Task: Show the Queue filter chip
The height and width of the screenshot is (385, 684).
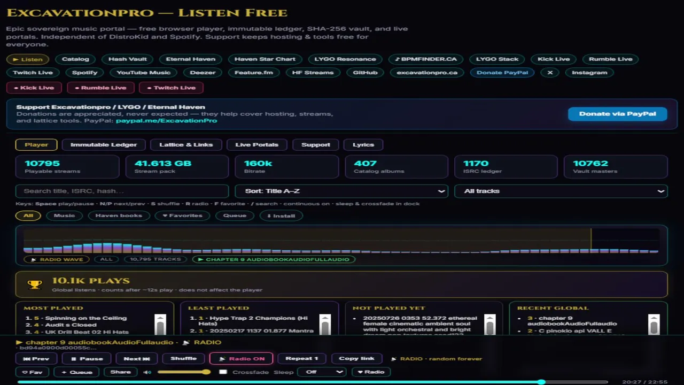Action: [235, 215]
